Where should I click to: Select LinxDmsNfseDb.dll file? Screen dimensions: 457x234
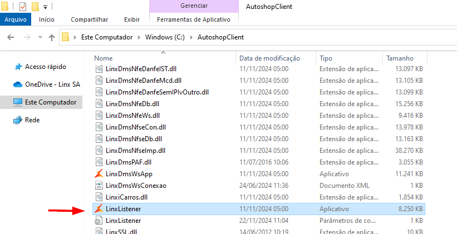(x=134, y=139)
